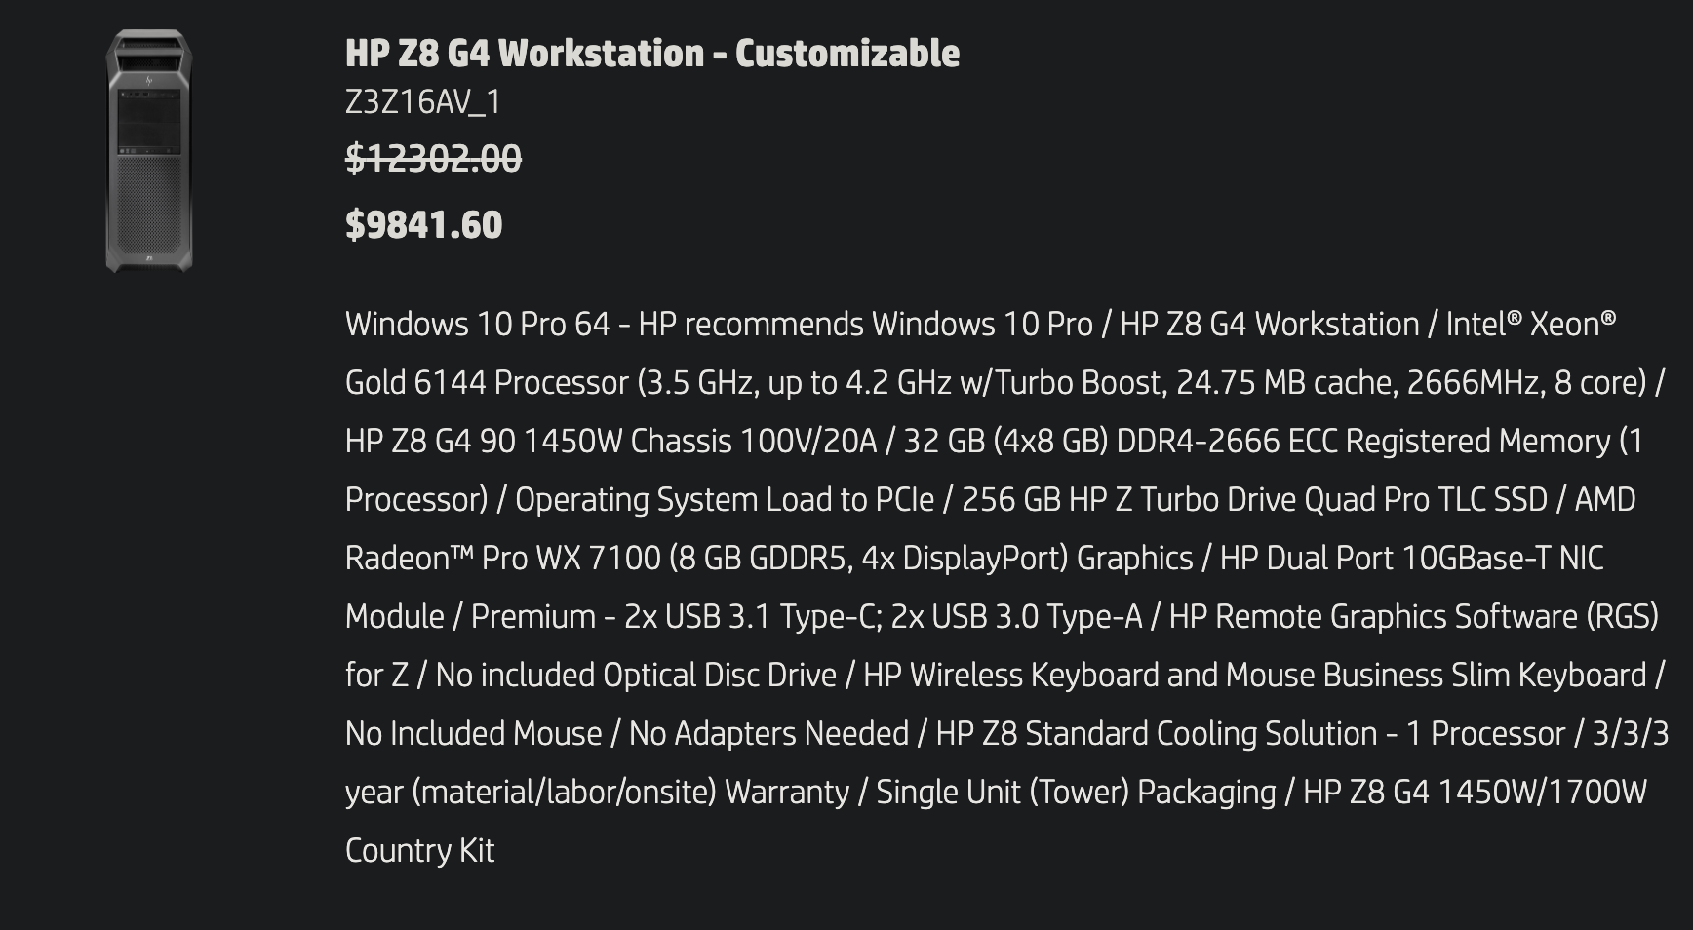This screenshot has width=1693, height=930.
Task: Click the HP Z8 workstation tower thumbnail
Action: (149, 150)
